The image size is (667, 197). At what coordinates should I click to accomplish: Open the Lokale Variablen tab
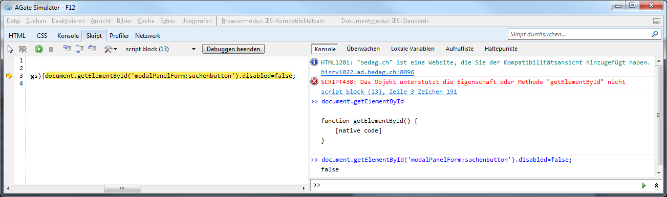413,49
